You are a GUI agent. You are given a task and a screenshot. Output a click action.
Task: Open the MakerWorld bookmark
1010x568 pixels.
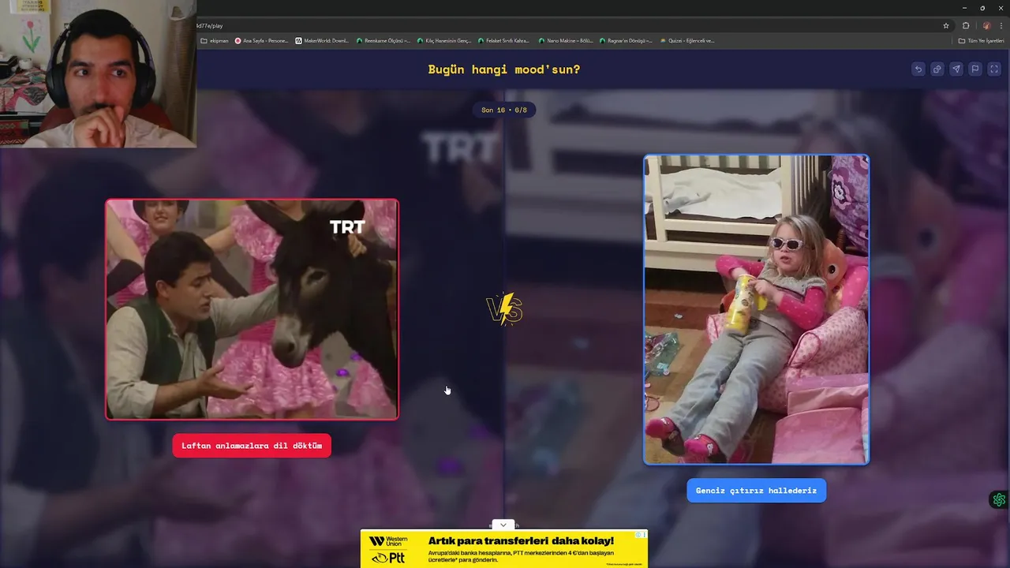tap(322, 40)
